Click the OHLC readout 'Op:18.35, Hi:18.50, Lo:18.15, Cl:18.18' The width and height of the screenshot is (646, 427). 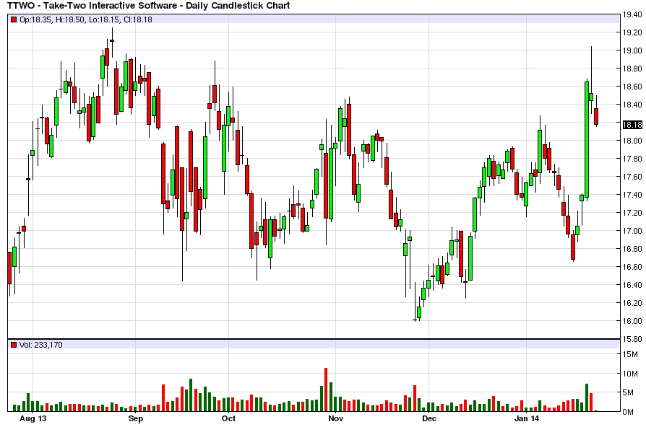[86, 19]
